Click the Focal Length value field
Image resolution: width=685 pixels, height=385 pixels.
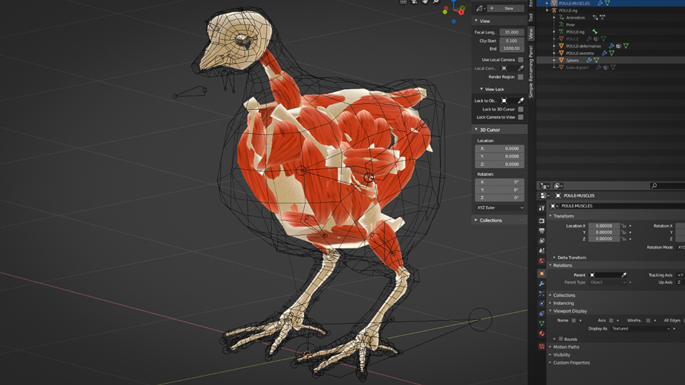point(512,32)
